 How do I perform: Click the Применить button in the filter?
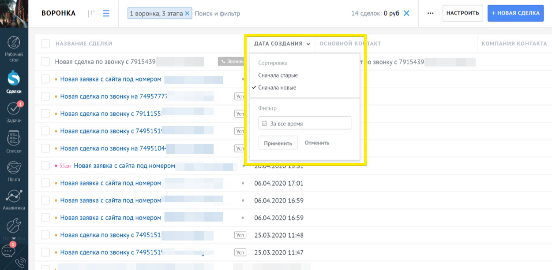point(278,143)
